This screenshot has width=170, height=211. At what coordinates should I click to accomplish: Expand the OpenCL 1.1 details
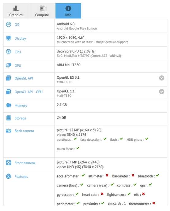(161, 92)
